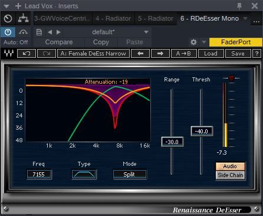
Task: Close the plugin window
Action: point(255,6)
